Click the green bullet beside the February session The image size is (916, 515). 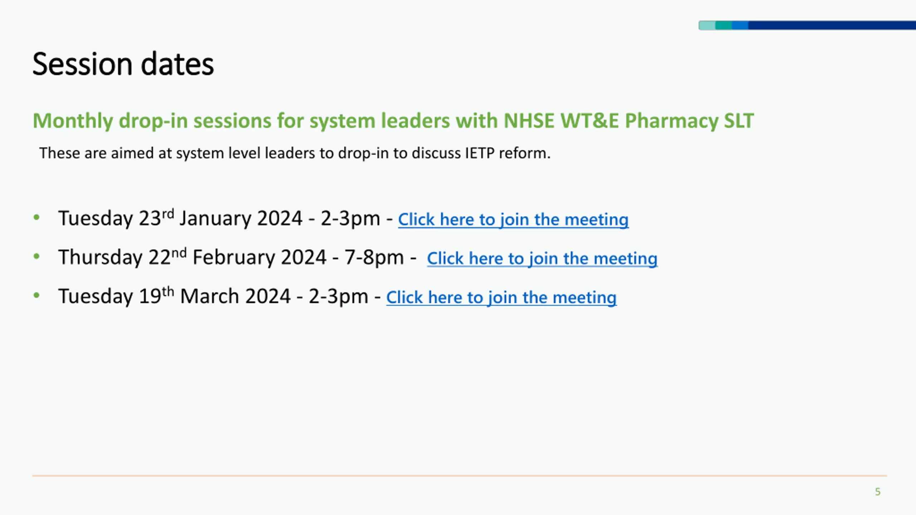click(36, 256)
